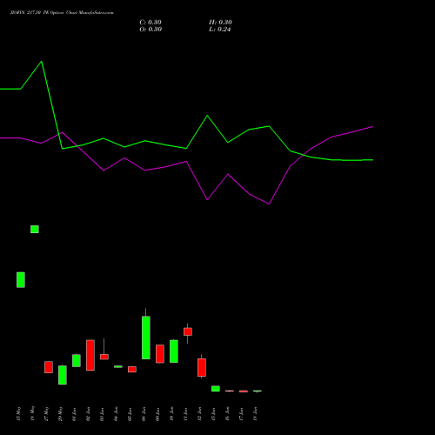Screen dimensions: 435x435
Task: Click the right end of the purple line
Action: tap(372, 127)
